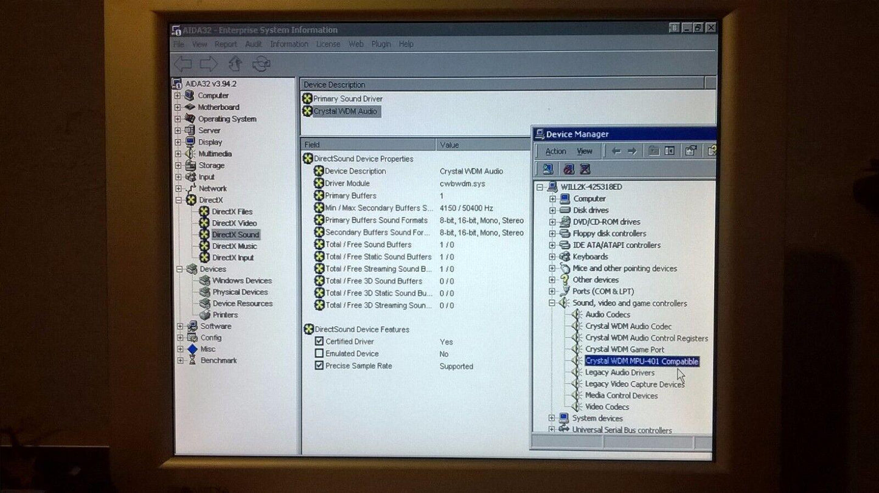Screen dimensions: 879x493
Task: Toggle the Certified Driver checkbox
Action: (319, 342)
